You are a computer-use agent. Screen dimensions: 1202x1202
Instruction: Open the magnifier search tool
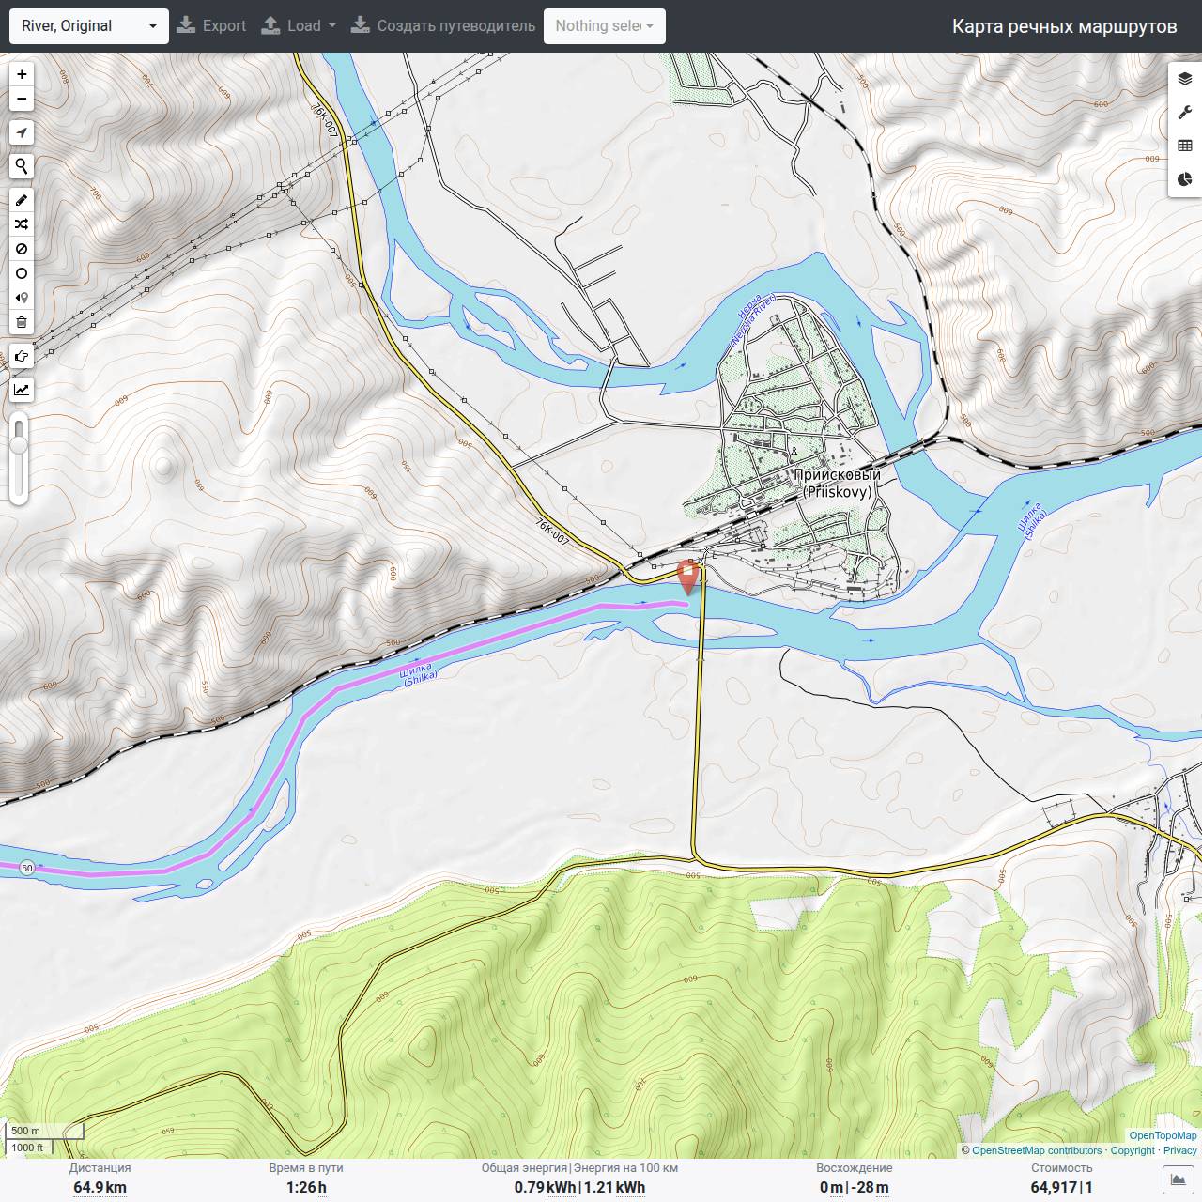tap(22, 166)
